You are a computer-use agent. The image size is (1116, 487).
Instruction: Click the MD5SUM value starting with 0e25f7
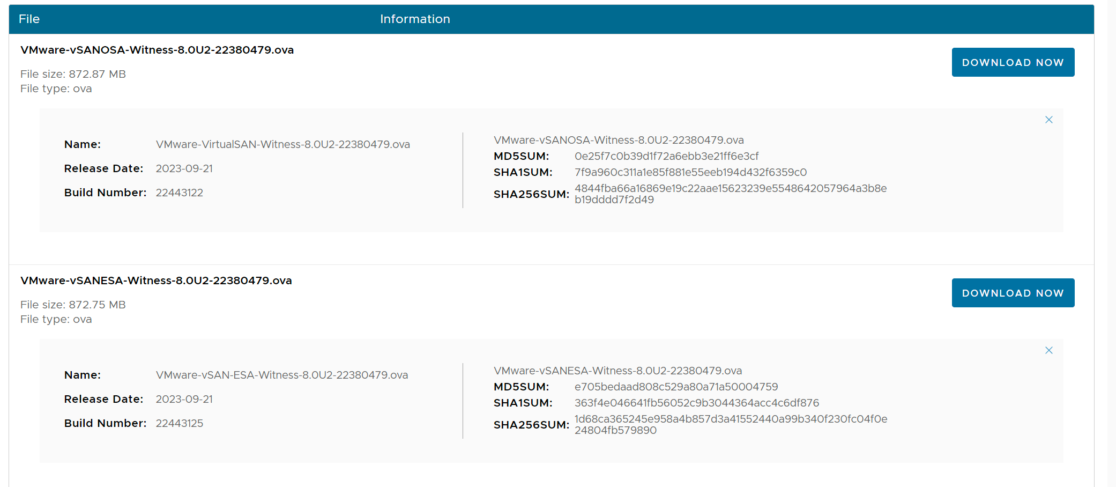pyautogui.click(x=666, y=156)
